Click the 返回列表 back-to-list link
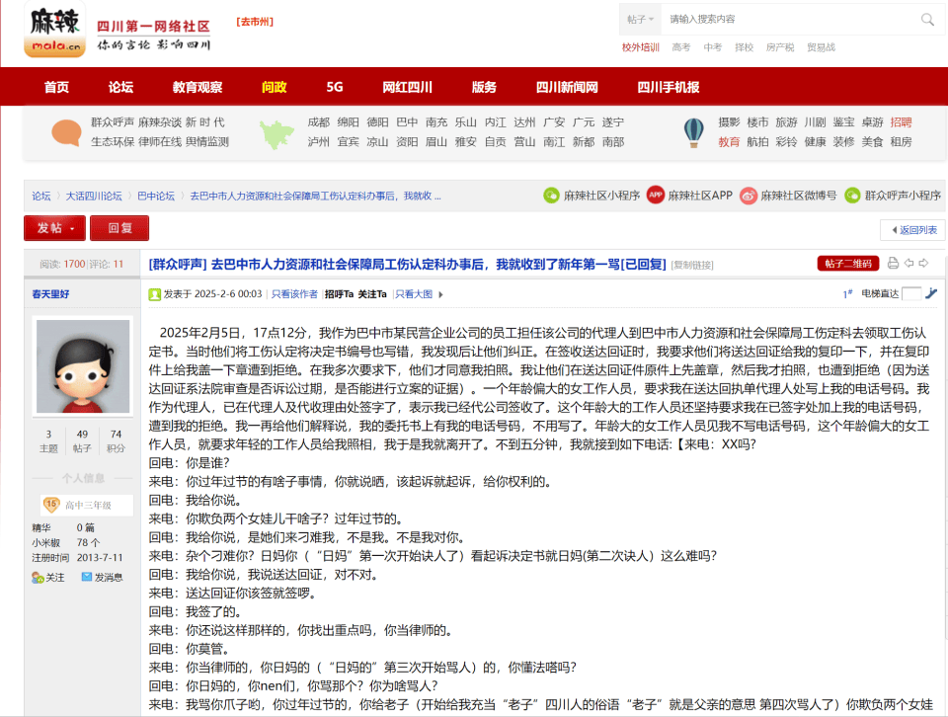Image resolution: width=948 pixels, height=717 pixels. 916,228
